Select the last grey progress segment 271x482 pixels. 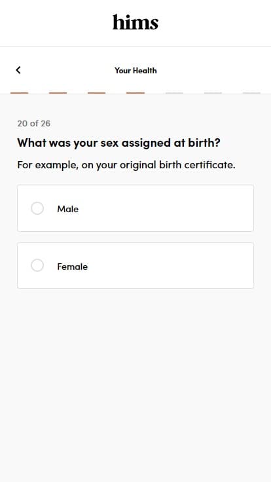pos(251,93)
